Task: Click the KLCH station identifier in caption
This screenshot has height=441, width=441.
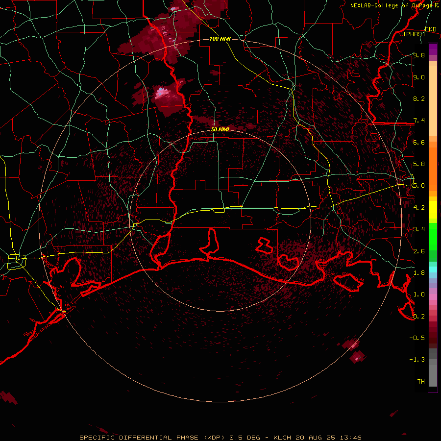Action: tap(283, 438)
